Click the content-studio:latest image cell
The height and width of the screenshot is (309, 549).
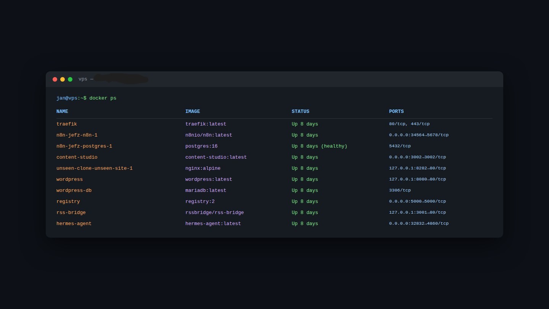point(216,157)
